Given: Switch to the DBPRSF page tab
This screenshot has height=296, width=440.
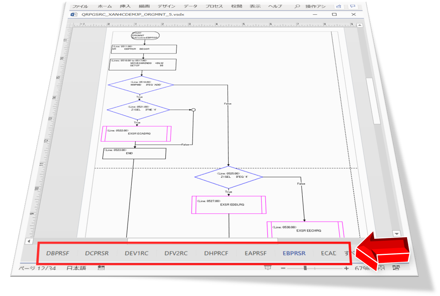Looking at the screenshot, I should pyautogui.click(x=57, y=253).
